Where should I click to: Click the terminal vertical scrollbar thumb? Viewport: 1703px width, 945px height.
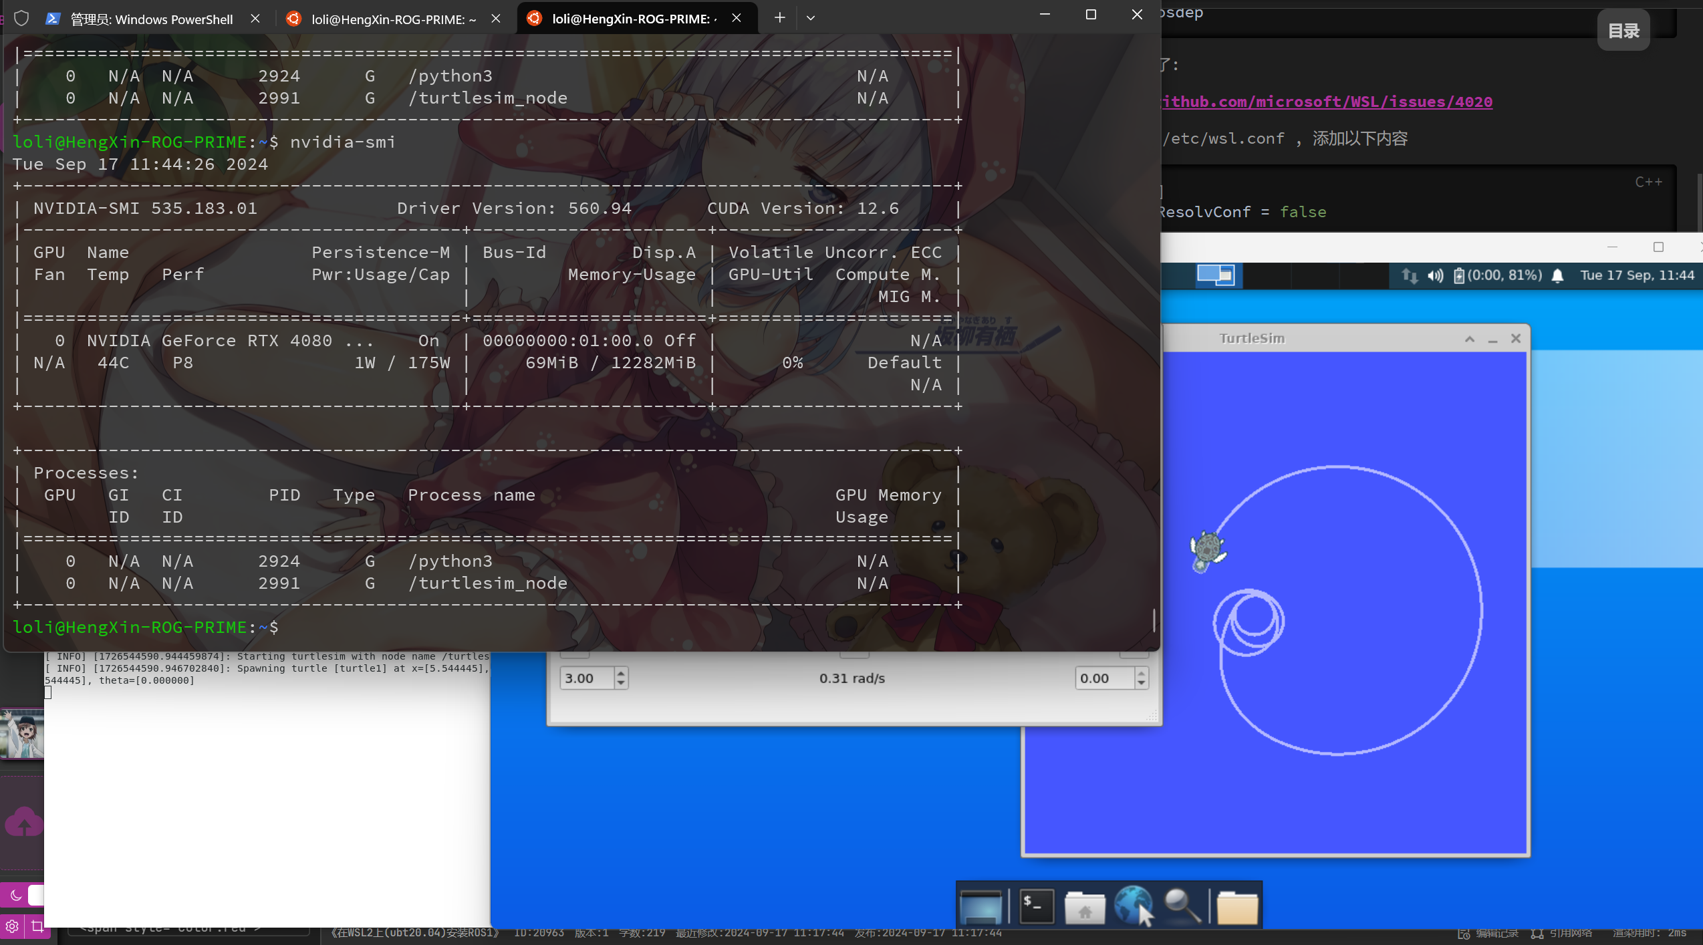coord(1154,620)
